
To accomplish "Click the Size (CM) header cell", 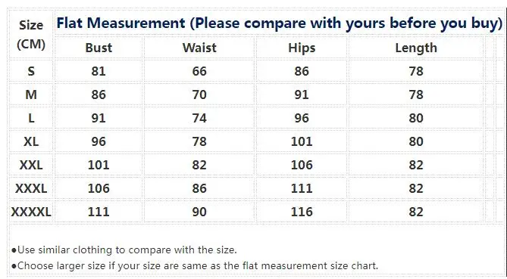I will (x=31, y=35).
